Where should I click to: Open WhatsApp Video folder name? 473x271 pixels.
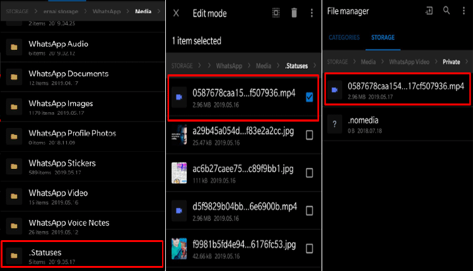click(58, 193)
